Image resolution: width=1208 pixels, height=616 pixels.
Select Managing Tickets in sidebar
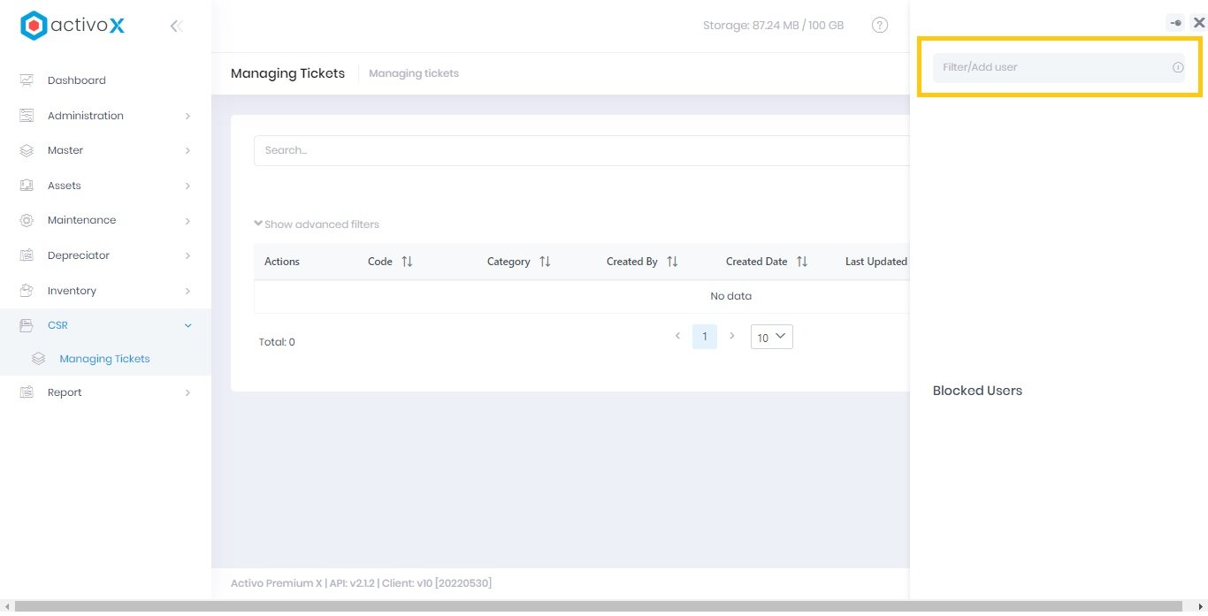click(104, 359)
